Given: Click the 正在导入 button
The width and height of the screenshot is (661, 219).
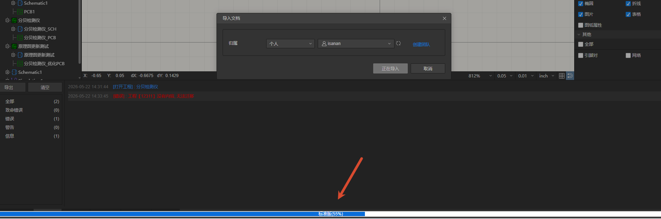Looking at the screenshot, I should pos(390,68).
